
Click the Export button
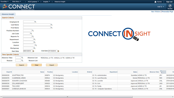point(52,65)
